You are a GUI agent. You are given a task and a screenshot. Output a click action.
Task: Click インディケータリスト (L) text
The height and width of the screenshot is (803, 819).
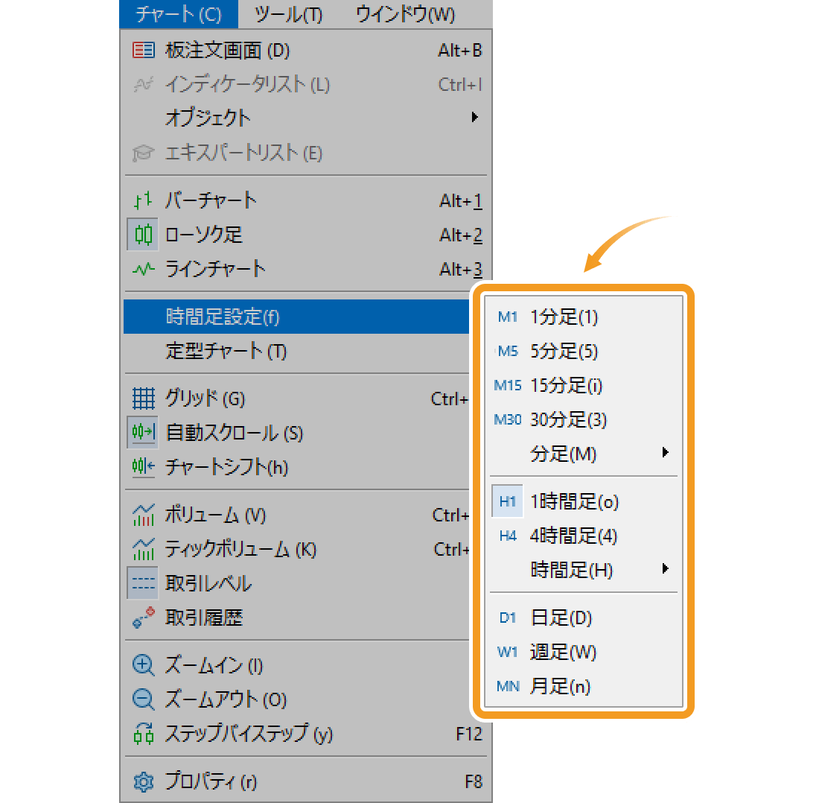click(248, 85)
